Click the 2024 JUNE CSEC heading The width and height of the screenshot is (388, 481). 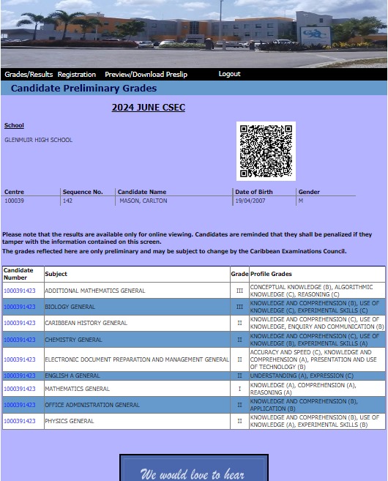pos(149,108)
